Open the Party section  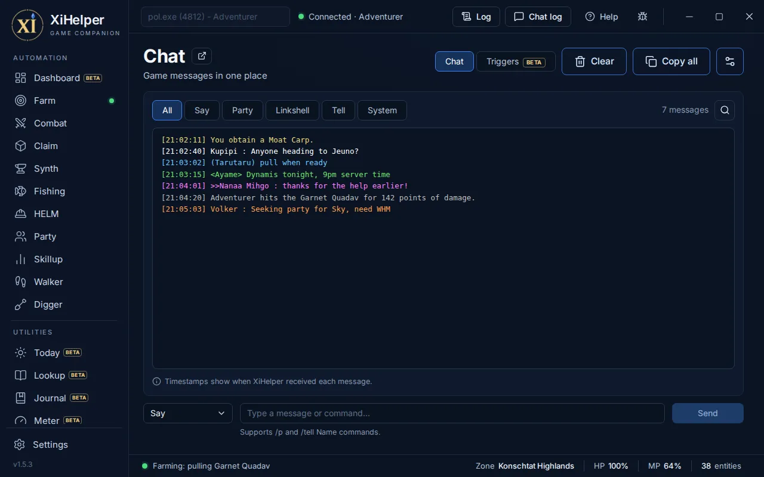pos(64,237)
